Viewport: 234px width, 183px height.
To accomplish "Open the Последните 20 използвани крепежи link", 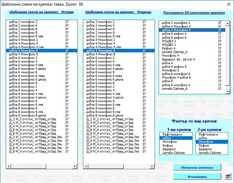I will tap(194, 13).
